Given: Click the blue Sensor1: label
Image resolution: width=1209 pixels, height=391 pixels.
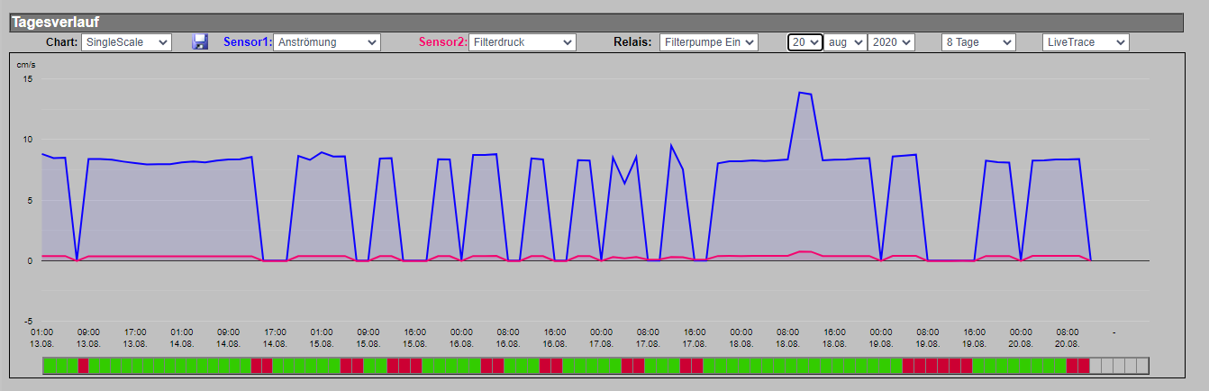Looking at the screenshot, I should click(x=248, y=42).
